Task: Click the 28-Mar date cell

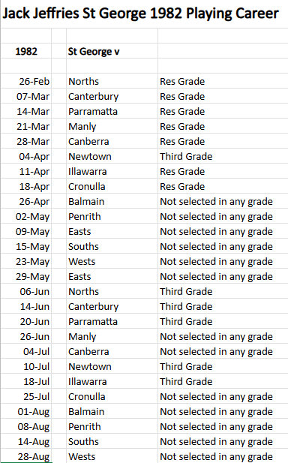Action: (x=26, y=141)
